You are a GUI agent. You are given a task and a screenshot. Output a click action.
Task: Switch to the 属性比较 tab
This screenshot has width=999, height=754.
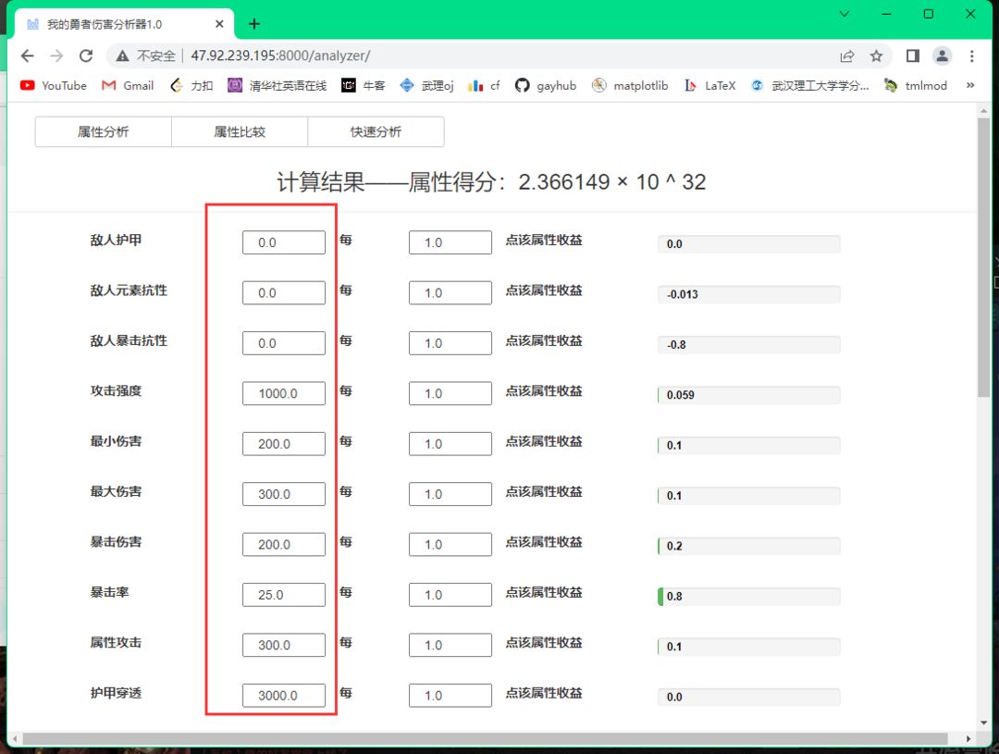click(240, 132)
